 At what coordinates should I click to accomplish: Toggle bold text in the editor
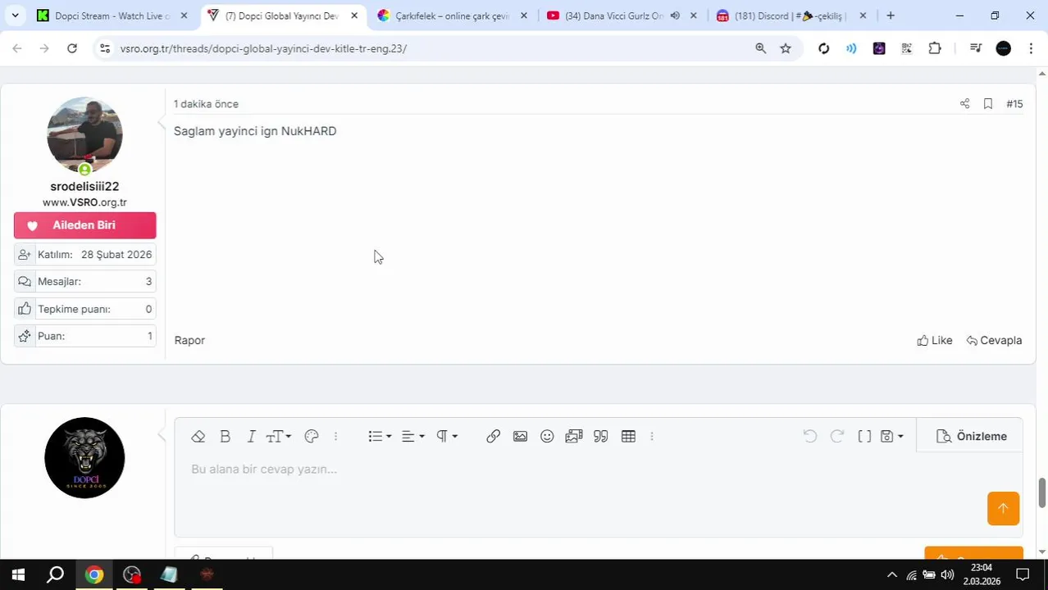coord(225,437)
